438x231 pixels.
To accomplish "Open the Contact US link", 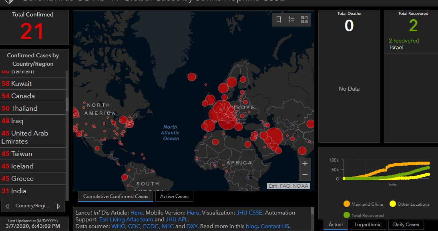I will coord(275,226).
